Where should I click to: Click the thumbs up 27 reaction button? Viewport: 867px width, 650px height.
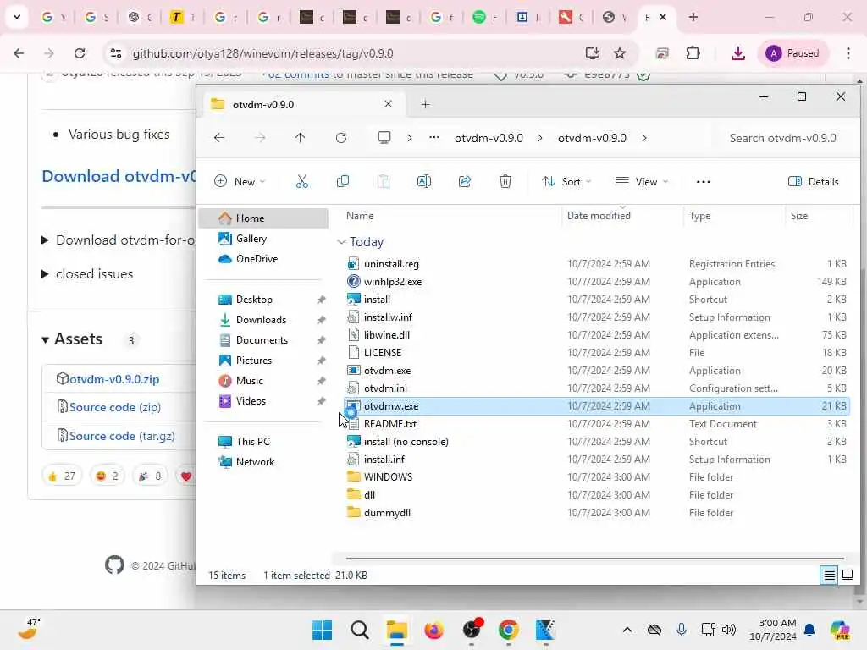click(x=62, y=476)
